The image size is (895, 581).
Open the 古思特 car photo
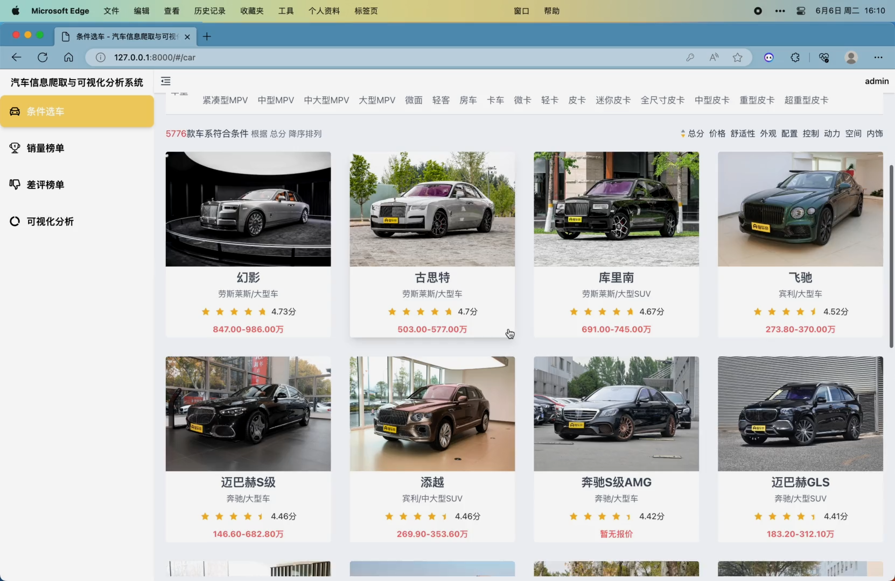tap(432, 209)
